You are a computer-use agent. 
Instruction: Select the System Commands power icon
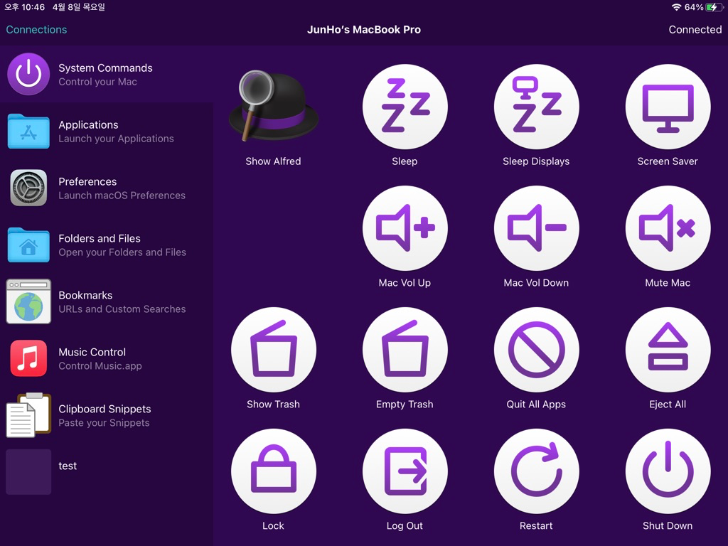[28, 74]
